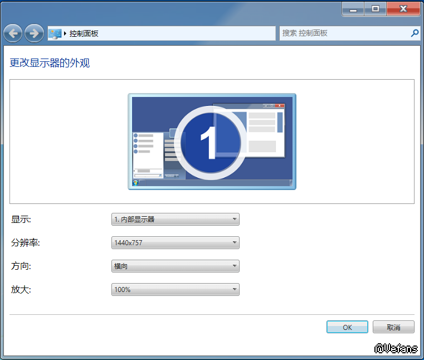The height and width of the screenshot is (360, 424).
Task: Open the 分辨率 dropdown showing 1440x757
Action: [x=176, y=243]
